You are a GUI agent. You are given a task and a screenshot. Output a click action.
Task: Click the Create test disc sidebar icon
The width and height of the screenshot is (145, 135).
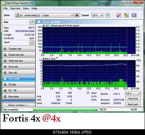(5, 55)
